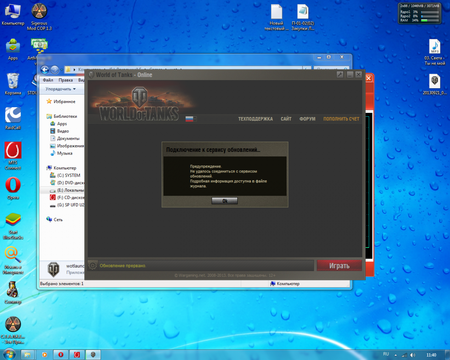Screen dimensions: 450x360
Task: Click the volume icon in system tray
Action: 412,355
